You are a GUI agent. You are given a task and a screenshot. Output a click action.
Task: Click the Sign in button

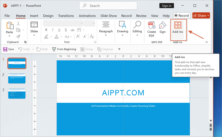[x=166, y=6]
